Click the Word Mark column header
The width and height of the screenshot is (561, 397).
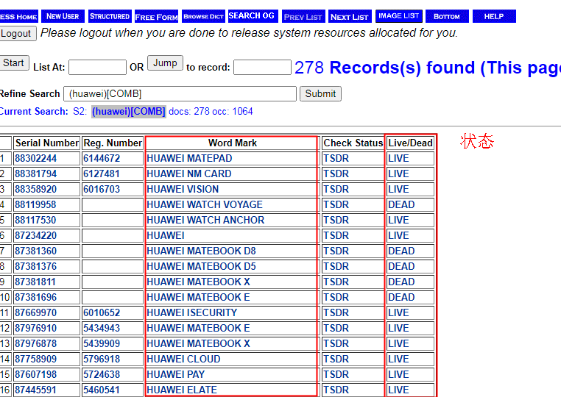point(233,143)
